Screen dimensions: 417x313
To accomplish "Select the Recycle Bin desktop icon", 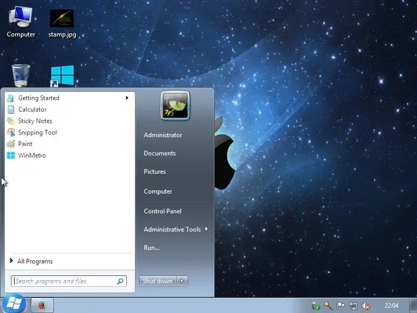I will 21,76.
